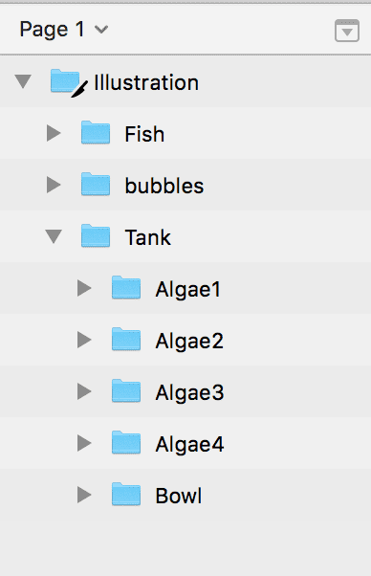Expand the Algae4 group
This screenshot has height=576, width=371.
84,443
